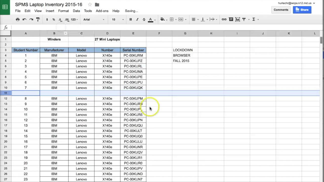Click the Serial Number header cell
The height and width of the screenshot is (182, 324).
coord(133,50)
